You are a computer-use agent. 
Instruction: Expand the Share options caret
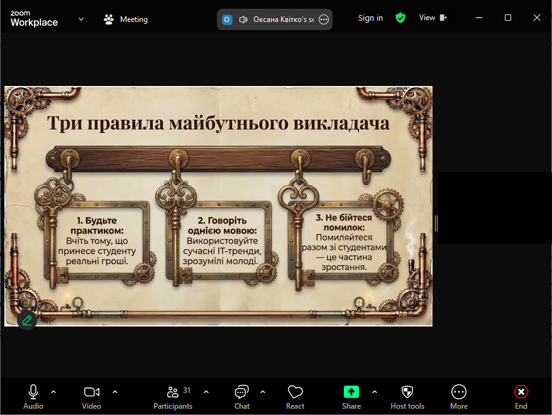375,392
